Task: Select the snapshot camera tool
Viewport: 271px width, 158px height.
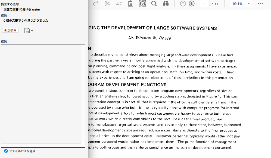Action: (x=142, y=4)
